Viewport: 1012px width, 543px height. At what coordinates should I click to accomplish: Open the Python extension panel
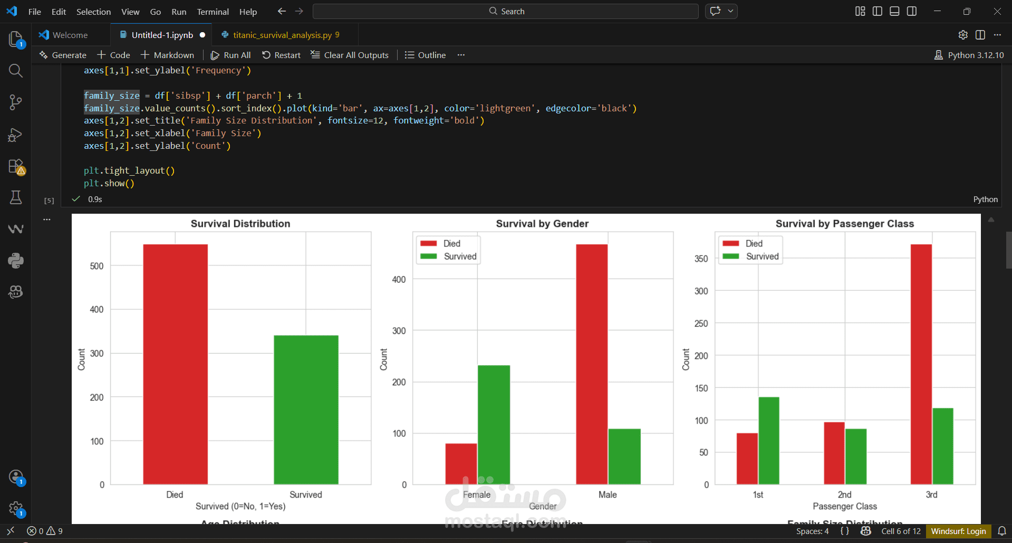pos(16,260)
